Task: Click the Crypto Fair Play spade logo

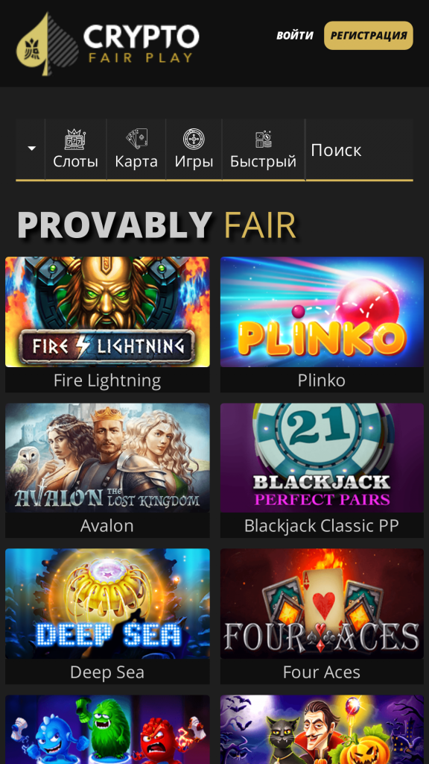Action: click(x=108, y=44)
